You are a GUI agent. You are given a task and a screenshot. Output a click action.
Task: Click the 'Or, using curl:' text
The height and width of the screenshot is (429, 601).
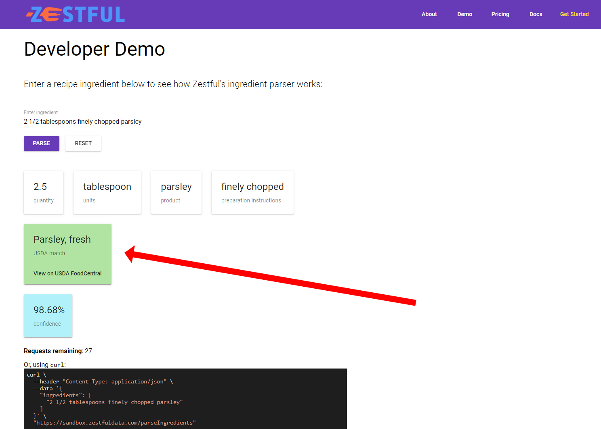pyautogui.click(x=45, y=365)
